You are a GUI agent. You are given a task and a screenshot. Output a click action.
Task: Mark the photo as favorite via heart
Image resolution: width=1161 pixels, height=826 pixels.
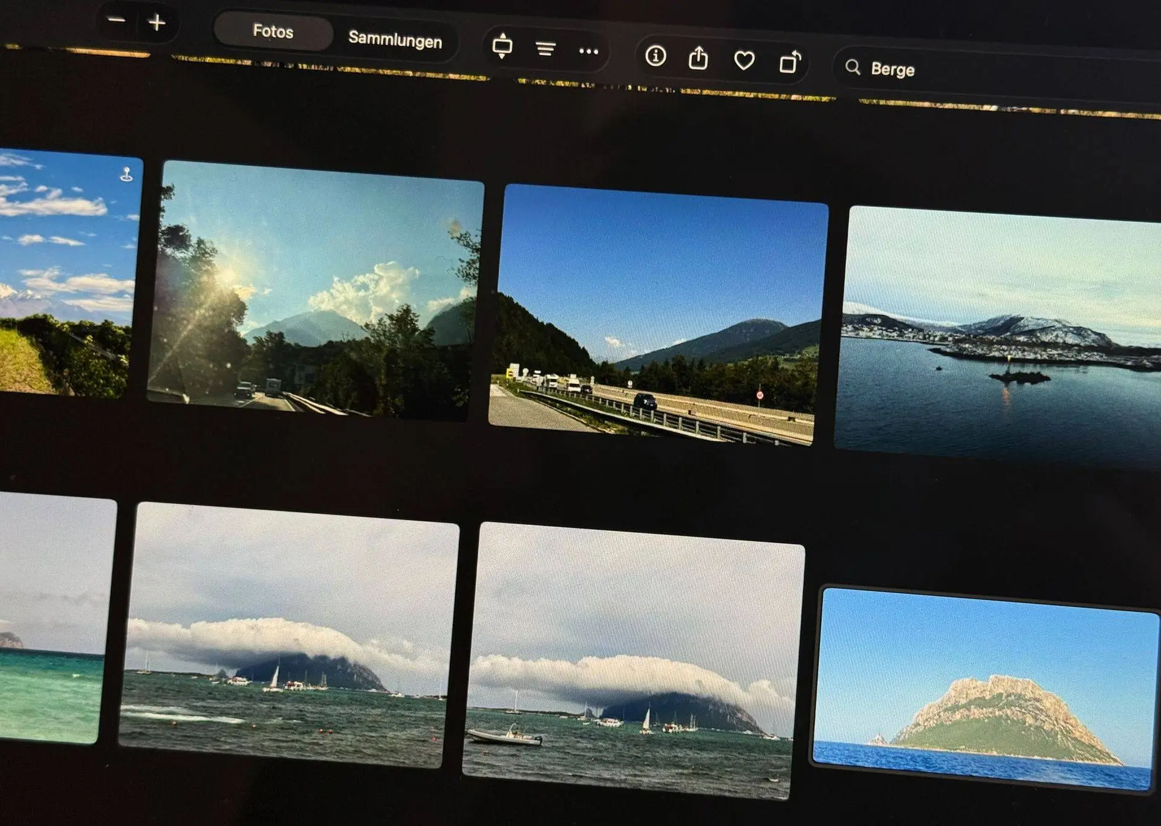tap(744, 60)
